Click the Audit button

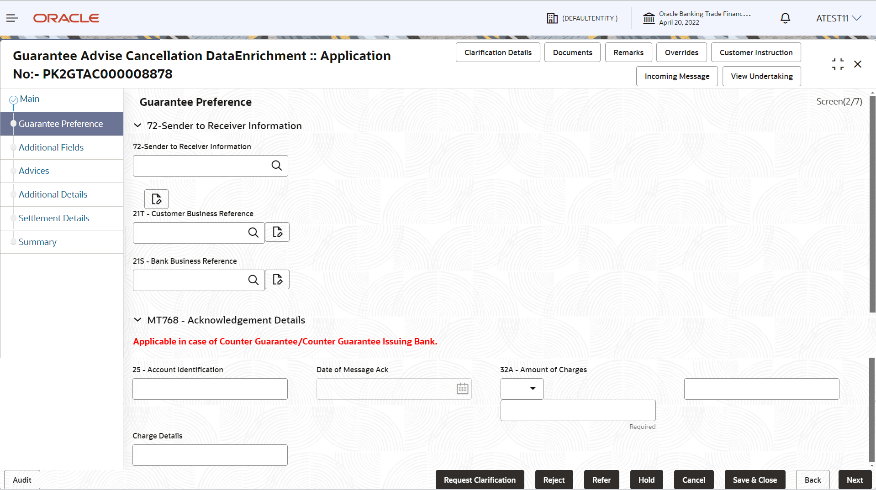(x=22, y=480)
